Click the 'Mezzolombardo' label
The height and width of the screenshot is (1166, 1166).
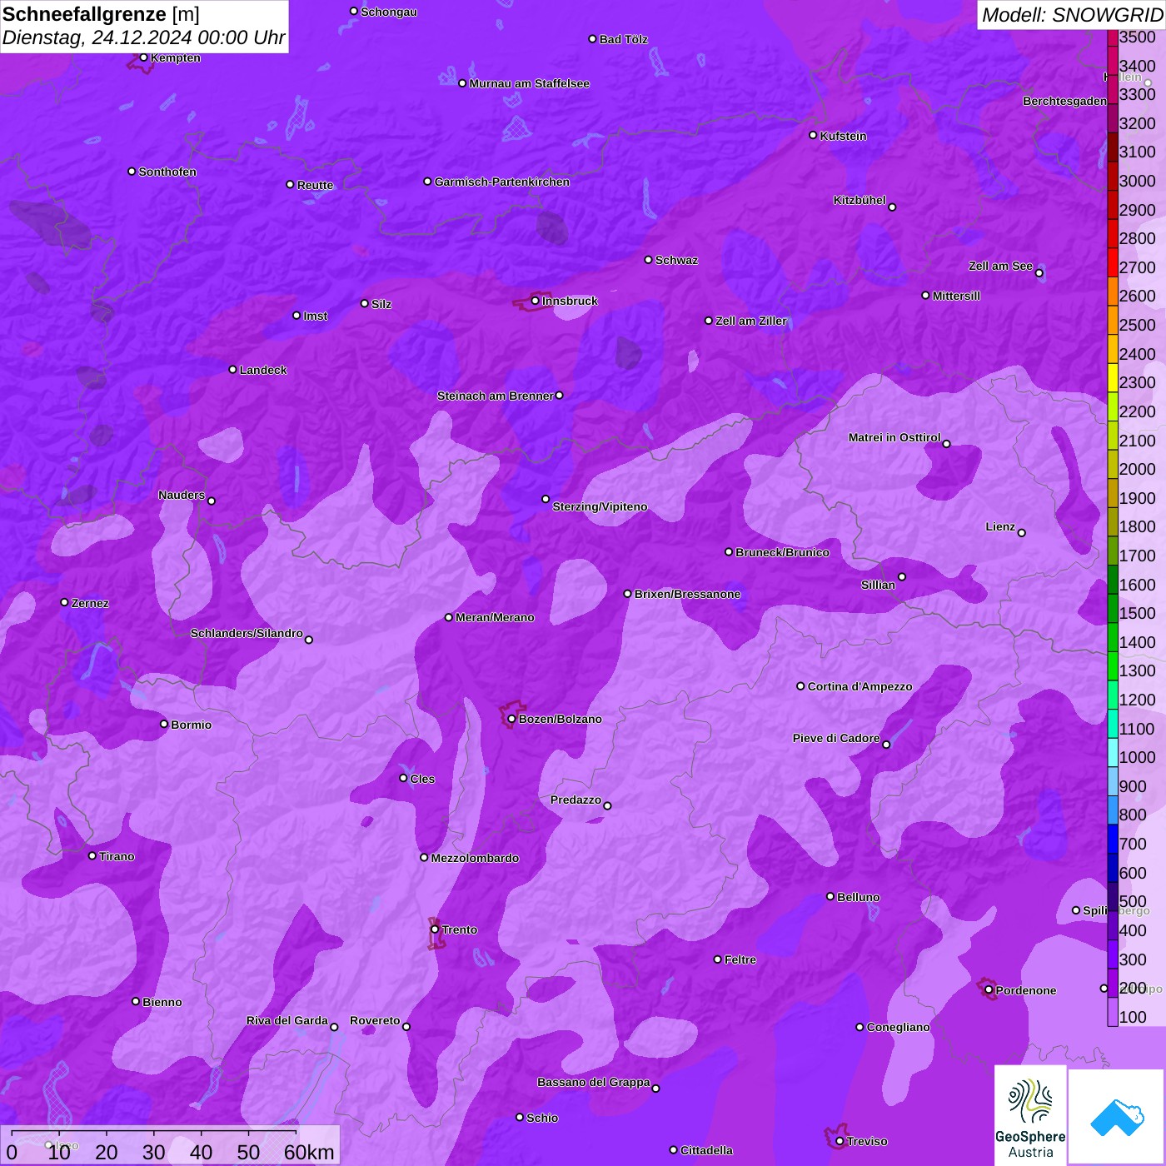(x=476, y=858)
